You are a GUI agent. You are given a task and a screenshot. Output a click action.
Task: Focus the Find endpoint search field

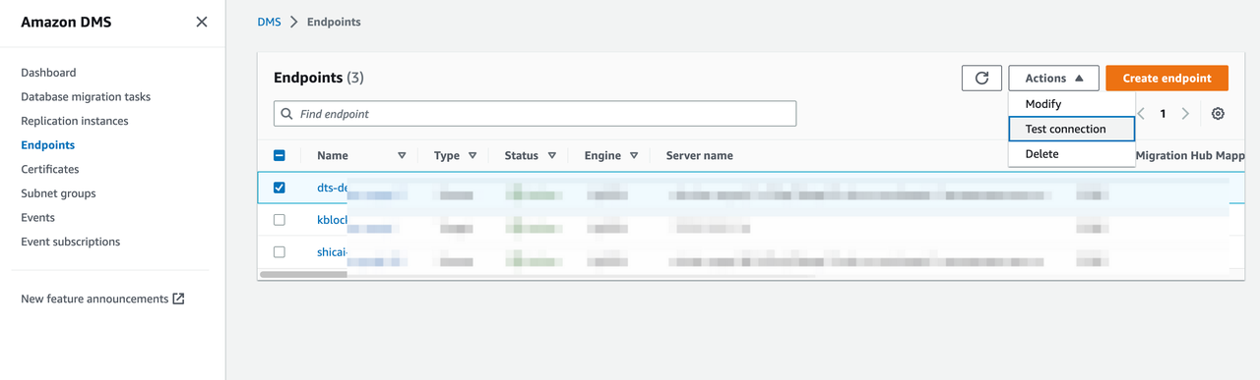pos(535,114)
